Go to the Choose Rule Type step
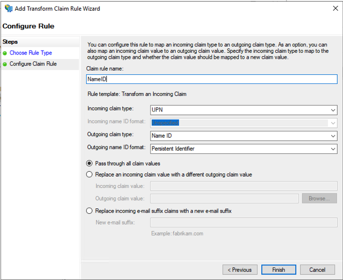 (31, 53)
